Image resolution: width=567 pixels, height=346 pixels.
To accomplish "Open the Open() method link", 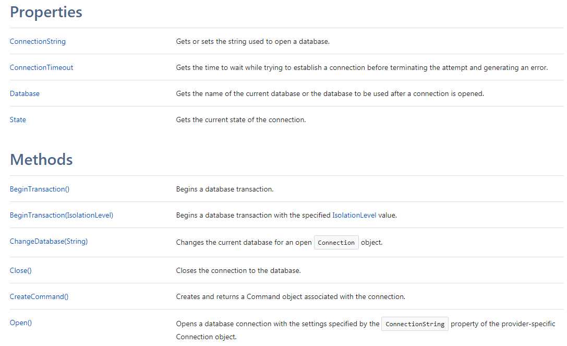I will [x=21, y=323].
